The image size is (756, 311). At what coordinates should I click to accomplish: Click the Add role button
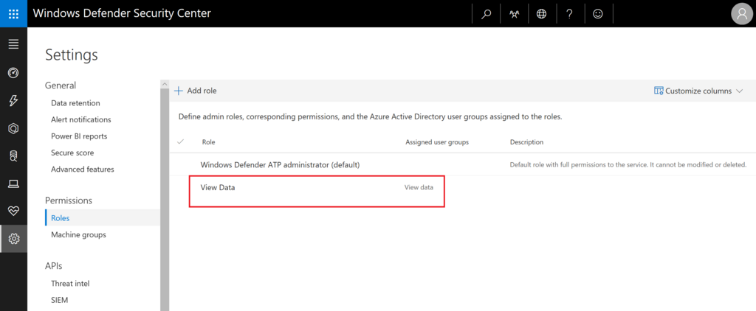point(196,91)
